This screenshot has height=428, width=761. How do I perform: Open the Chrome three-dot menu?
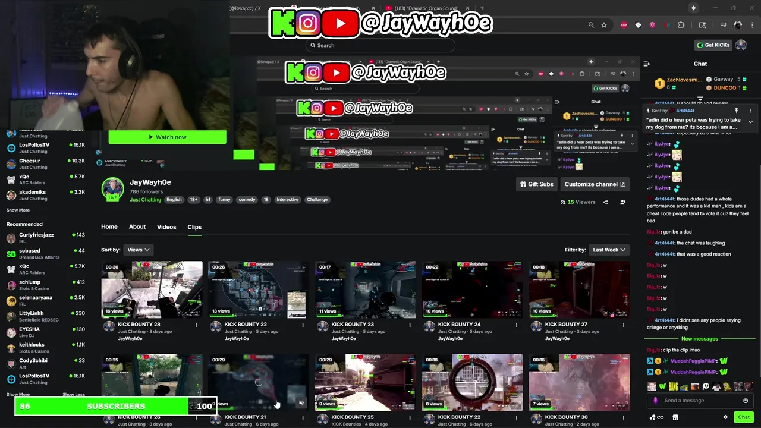pyautogui.click(x=751, y=25)
